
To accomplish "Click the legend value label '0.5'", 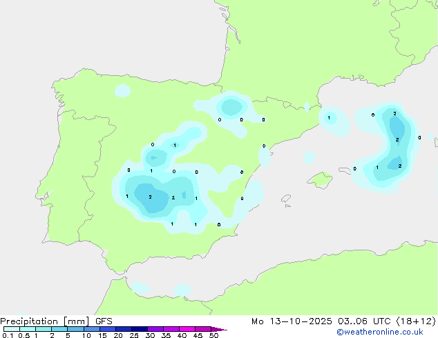I will pyautogui.click(x=24, y=335).
